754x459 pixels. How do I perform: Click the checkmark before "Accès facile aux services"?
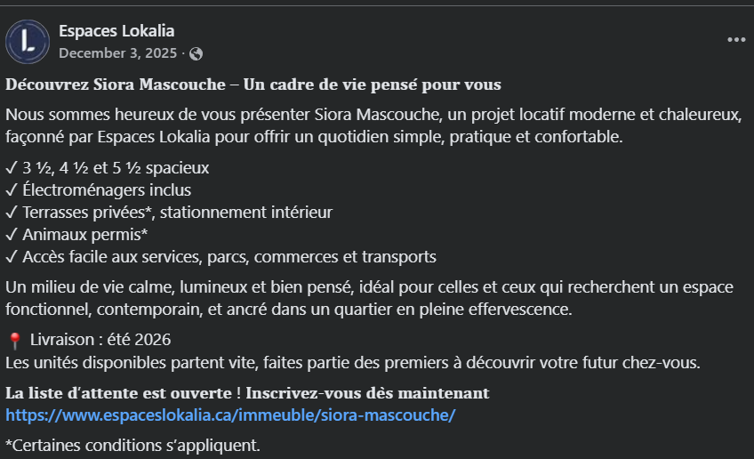11,257
